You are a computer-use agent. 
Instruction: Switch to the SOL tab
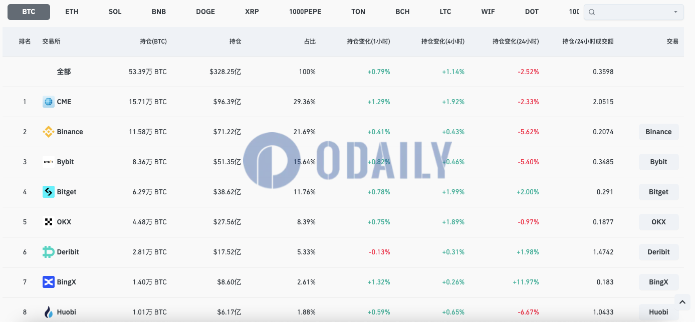(115, 12)
